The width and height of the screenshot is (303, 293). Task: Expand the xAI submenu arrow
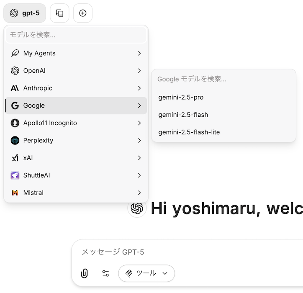[139, 158]
